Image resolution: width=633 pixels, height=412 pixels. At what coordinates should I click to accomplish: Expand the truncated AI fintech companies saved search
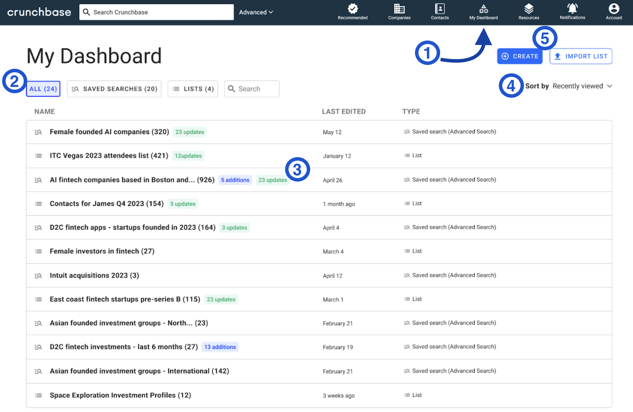[132, 180]
